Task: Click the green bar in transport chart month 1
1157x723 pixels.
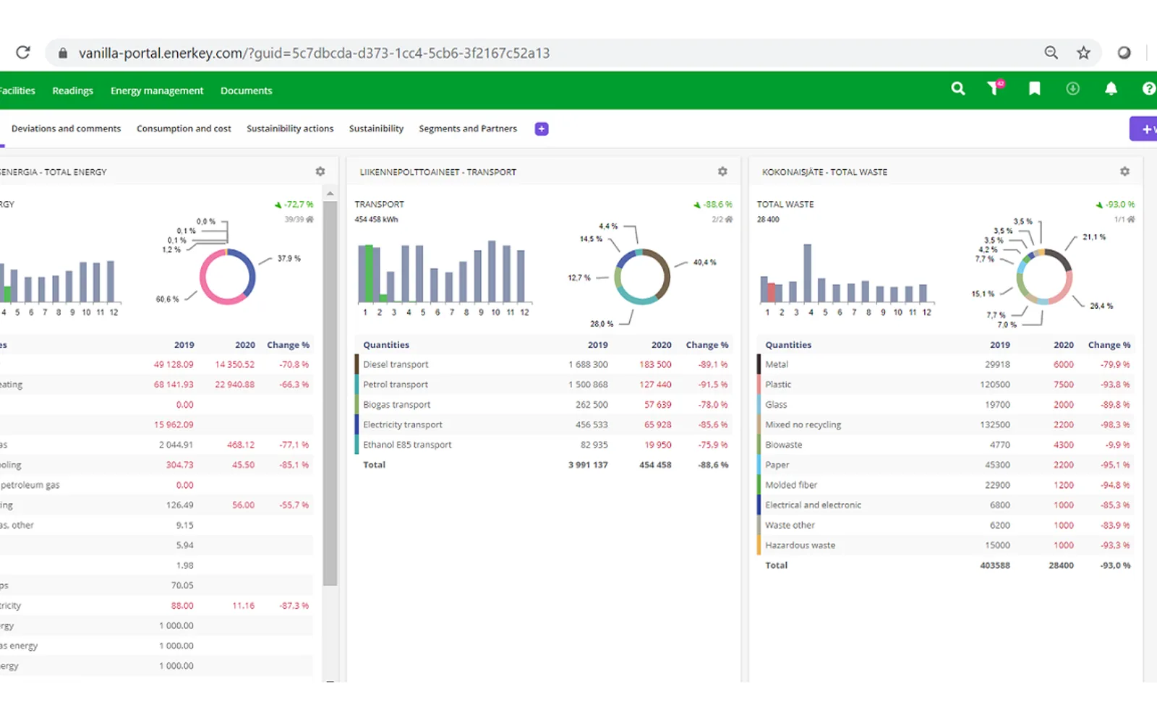Action: click(369, 273)
